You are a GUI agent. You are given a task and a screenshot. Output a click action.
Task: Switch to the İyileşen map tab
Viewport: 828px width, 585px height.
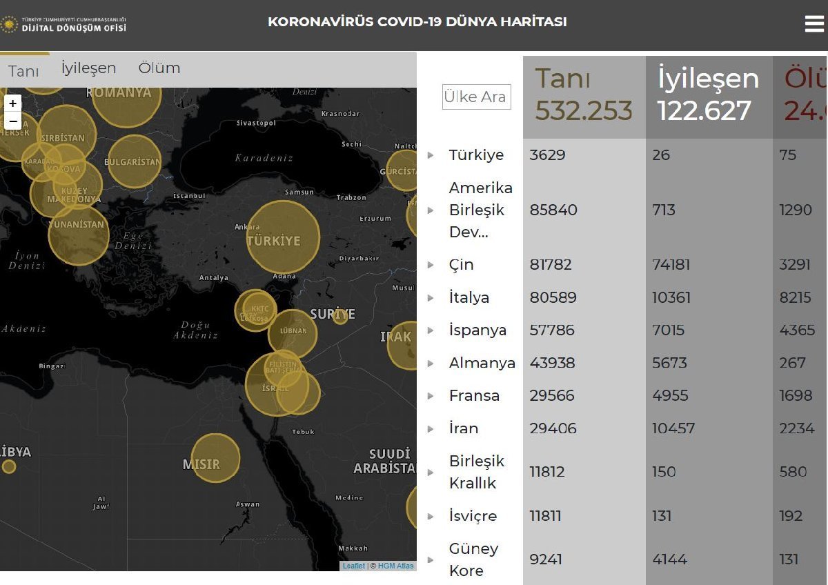pos(88,68)
